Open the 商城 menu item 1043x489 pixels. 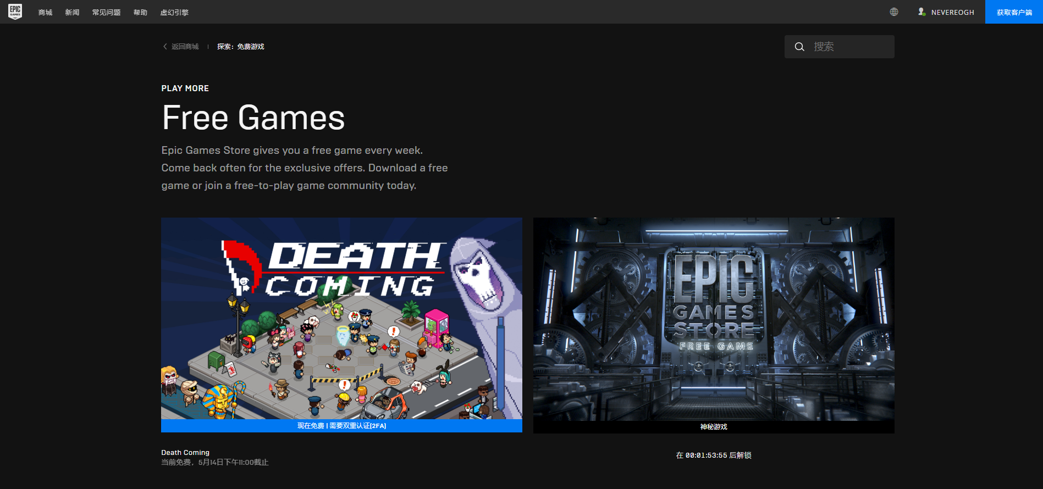pos(45,12)
